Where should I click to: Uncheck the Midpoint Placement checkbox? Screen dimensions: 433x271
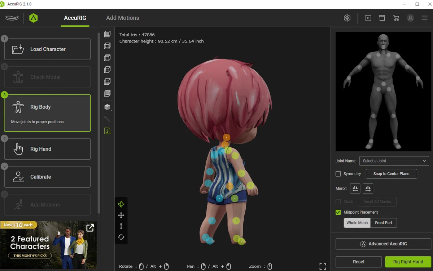[338, 212]
